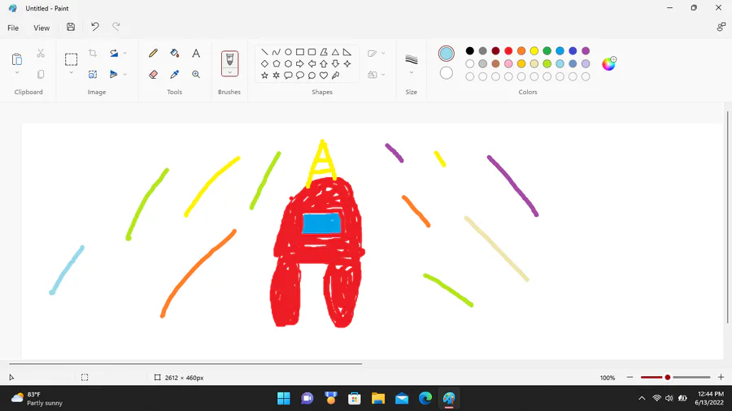The height and width of the screenshot is (411, 732).
Task: Open the File menu
Action: [13, 28]
